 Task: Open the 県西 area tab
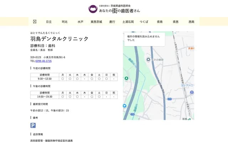click(x=176, y=22)
